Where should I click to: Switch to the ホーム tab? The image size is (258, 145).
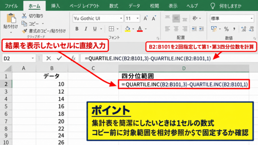coord(34,6)
